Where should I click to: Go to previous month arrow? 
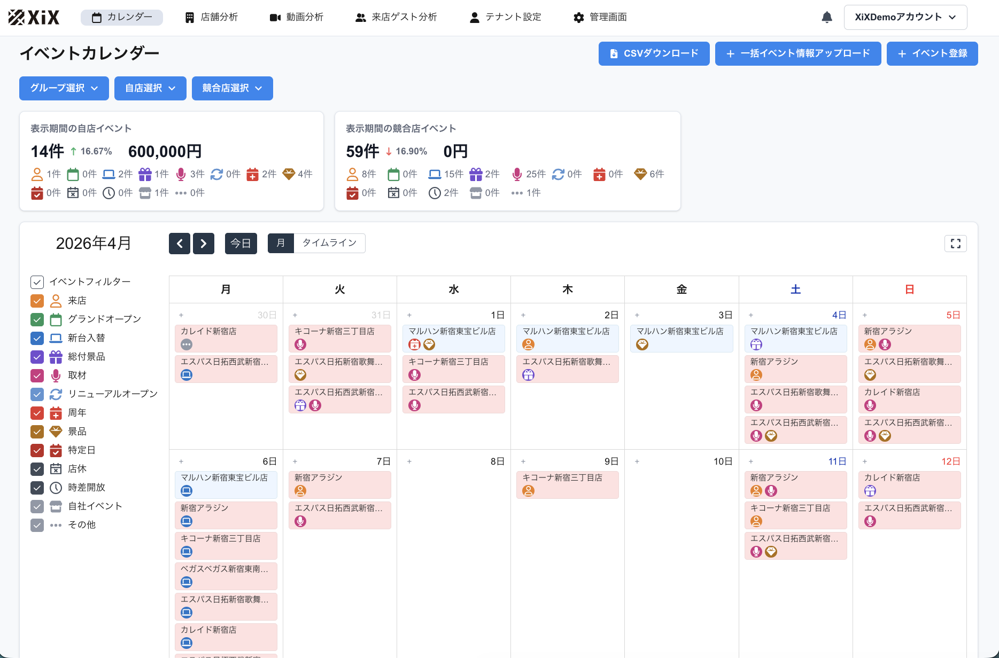pos(180,244)
